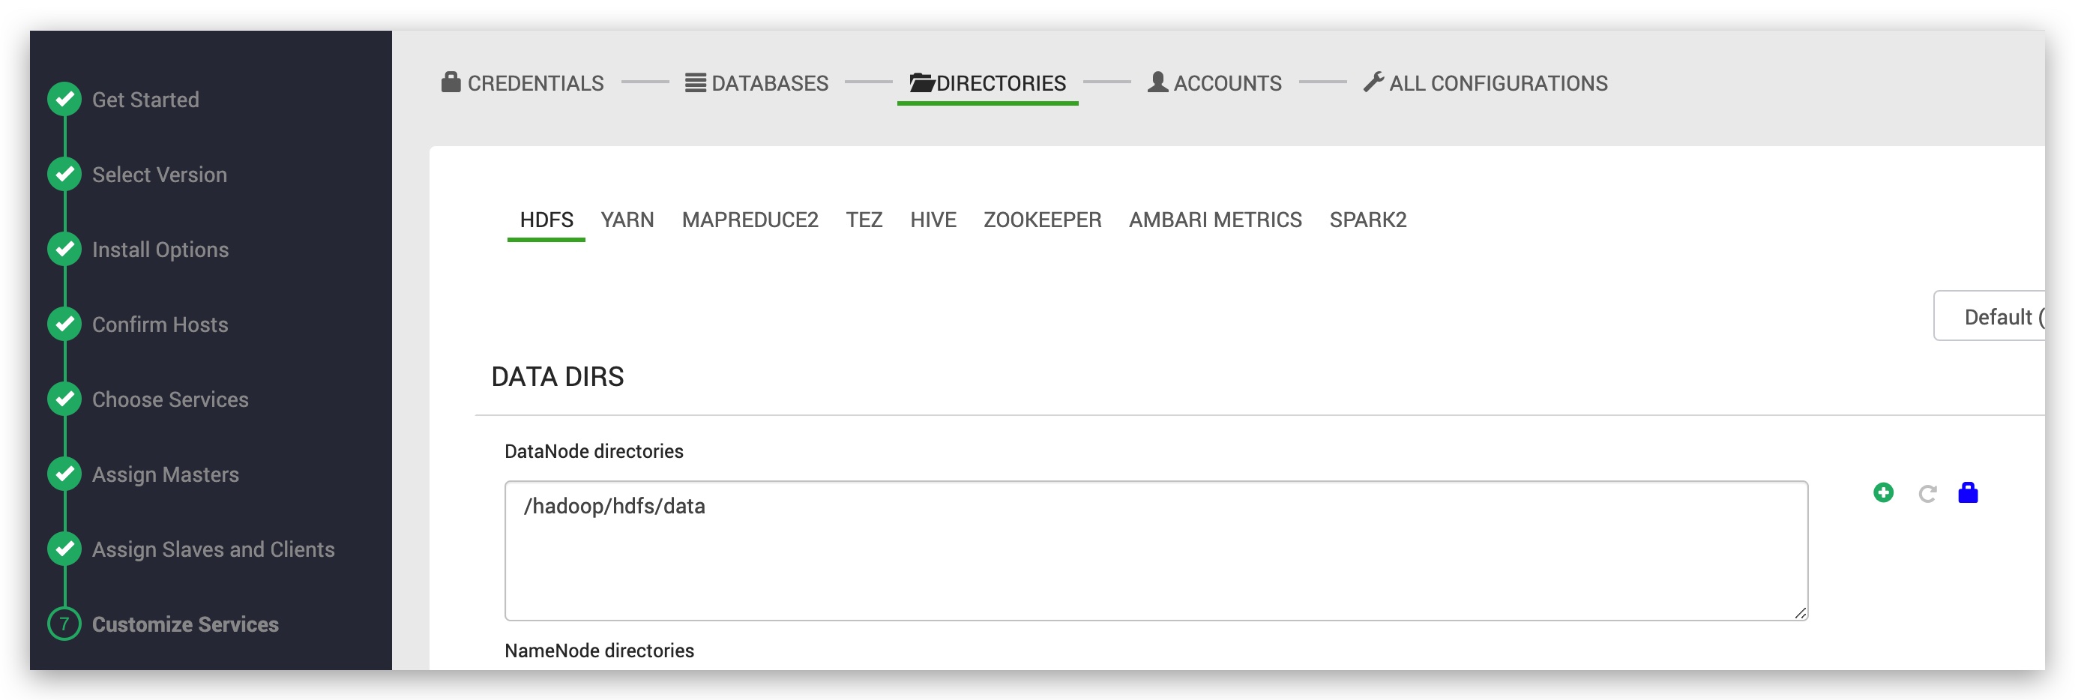
Task: Click the NameNode directories label
Action: 598,650
